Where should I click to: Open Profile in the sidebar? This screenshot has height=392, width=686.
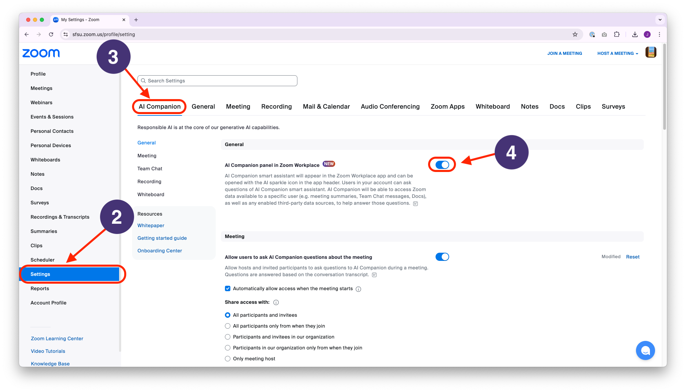38,74
